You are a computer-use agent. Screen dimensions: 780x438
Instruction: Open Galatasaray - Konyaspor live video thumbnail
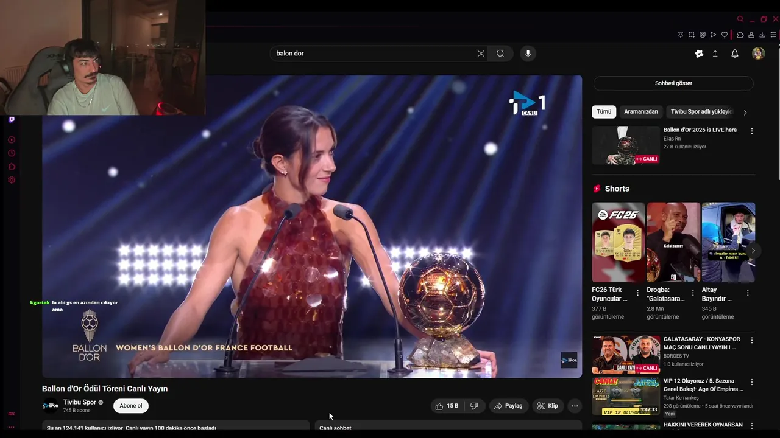[x=626, y=354]
